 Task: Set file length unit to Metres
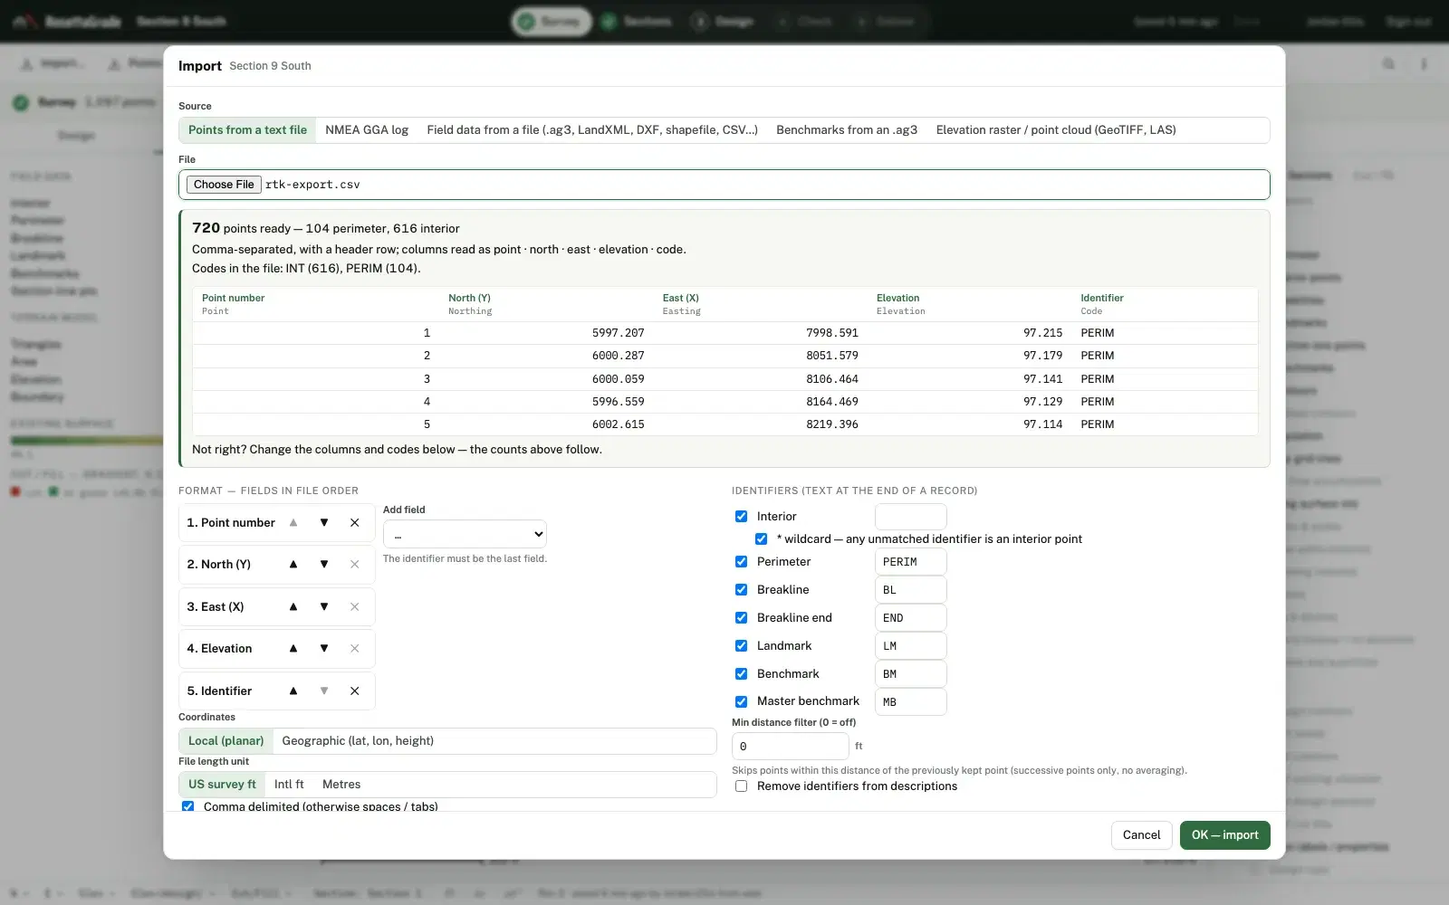pos(341,785)
